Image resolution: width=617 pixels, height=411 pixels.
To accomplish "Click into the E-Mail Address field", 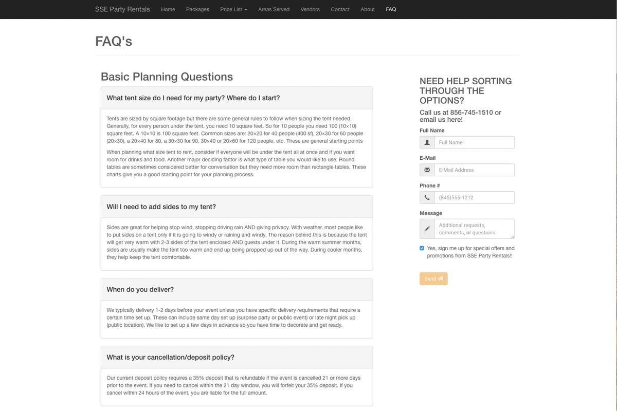I will click(x=474, y=170).
